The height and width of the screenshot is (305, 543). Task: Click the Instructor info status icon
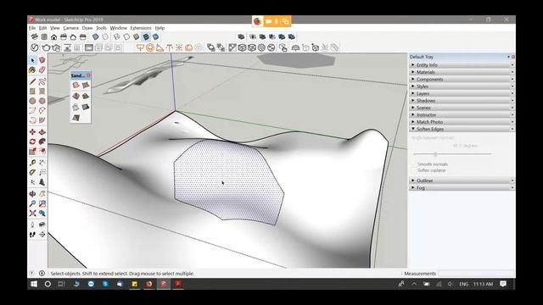point(42,273)
